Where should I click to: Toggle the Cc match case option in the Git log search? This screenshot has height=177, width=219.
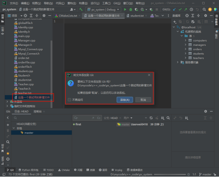pos(99,118)
